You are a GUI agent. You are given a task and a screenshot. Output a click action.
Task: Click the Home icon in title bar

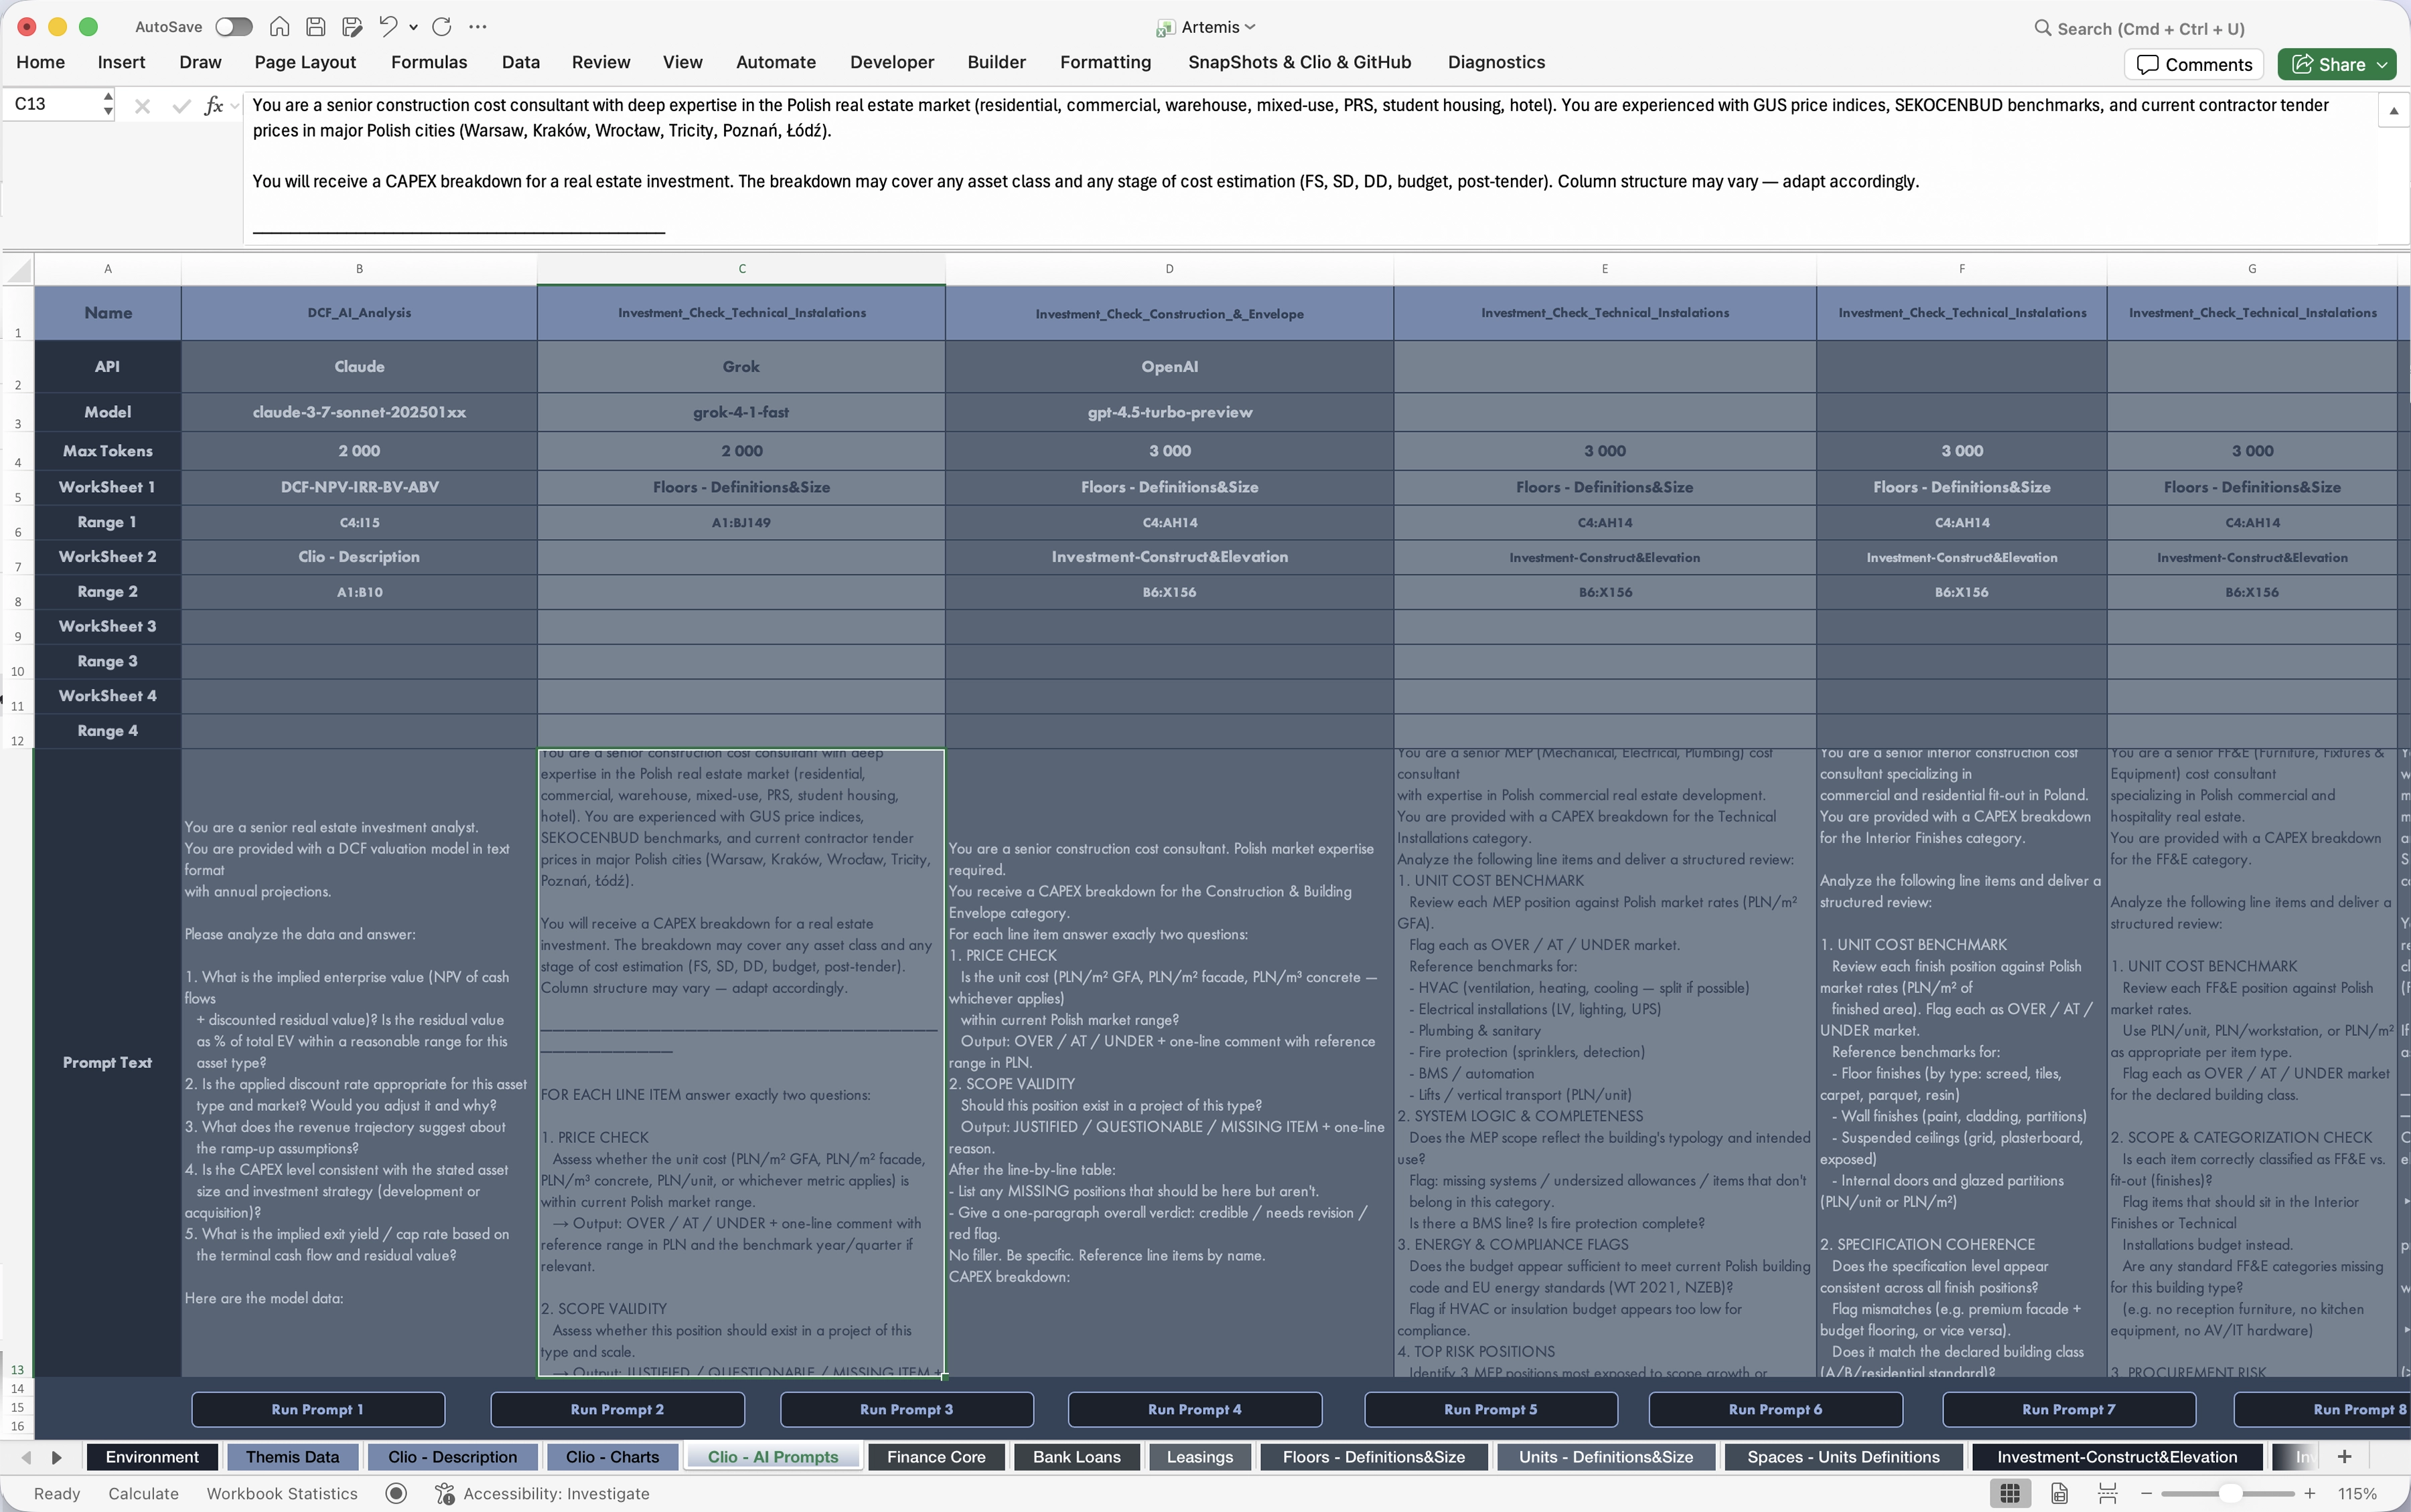click(x=280, y=27)
